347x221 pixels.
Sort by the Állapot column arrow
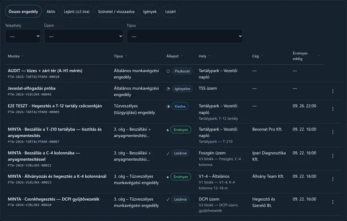click(x=182, y=56)
